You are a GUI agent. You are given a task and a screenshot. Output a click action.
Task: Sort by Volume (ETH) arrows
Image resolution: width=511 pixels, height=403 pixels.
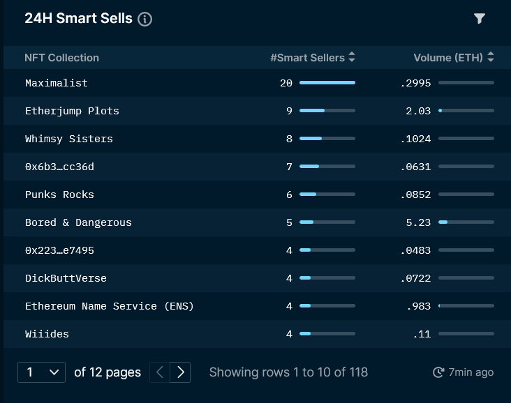pyautogui.click(x=491, y=57)
